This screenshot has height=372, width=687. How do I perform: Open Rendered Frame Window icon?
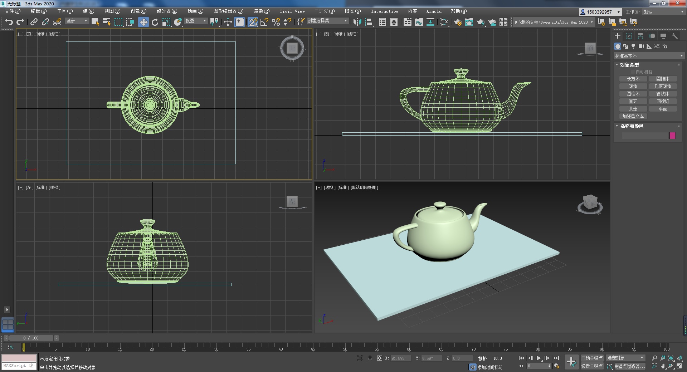pos(469,22)
